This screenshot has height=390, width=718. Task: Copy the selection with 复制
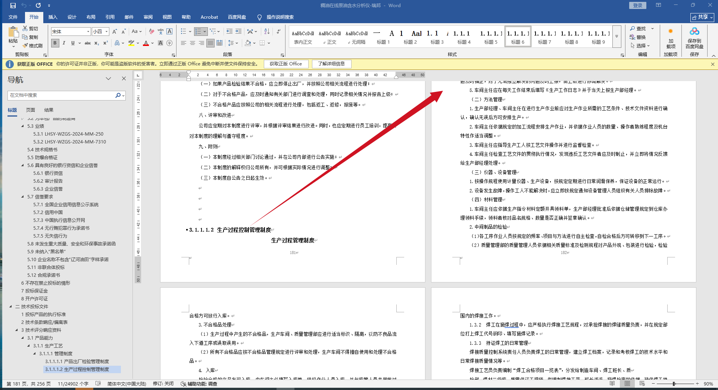30,37
